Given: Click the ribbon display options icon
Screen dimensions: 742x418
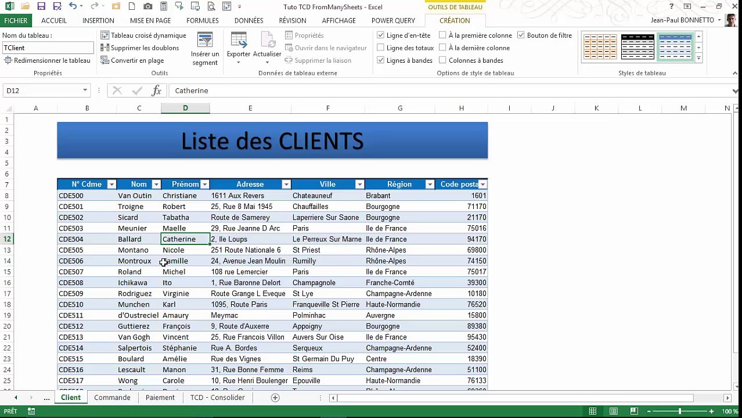Looking at the screenshot, I should 687,7.
